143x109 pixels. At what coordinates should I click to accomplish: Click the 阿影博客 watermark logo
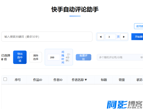(125, 105)
